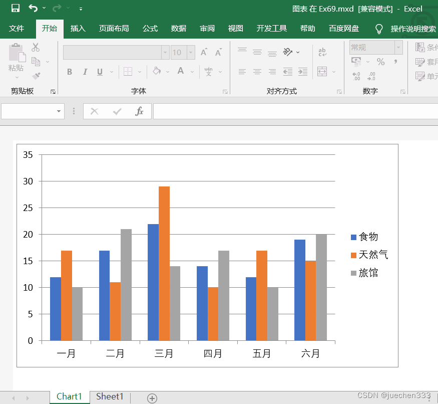This screenshot has width=438, height=404.
Task: Click the Wrap Text icon
Action: (x=322, y=52)
